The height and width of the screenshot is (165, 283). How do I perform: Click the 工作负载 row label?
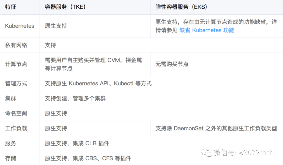point(16,128)
